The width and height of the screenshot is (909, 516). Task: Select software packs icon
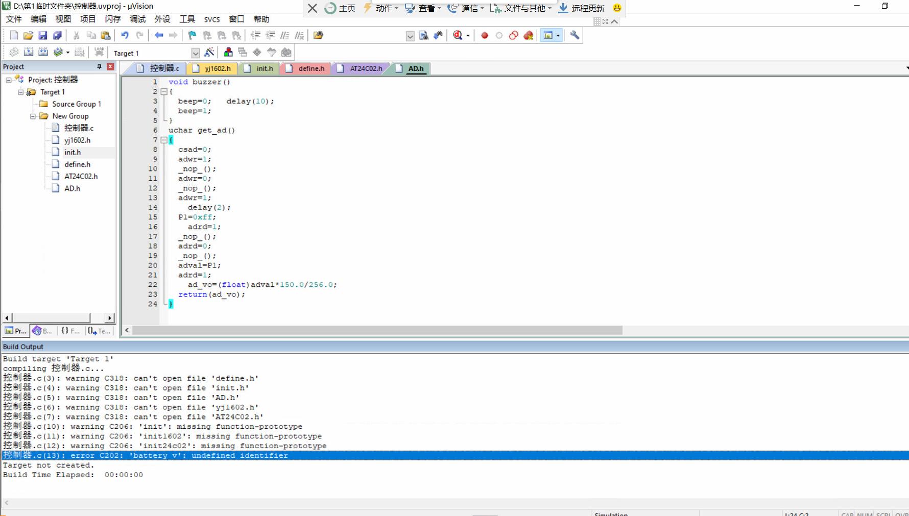tap(272, 52)
